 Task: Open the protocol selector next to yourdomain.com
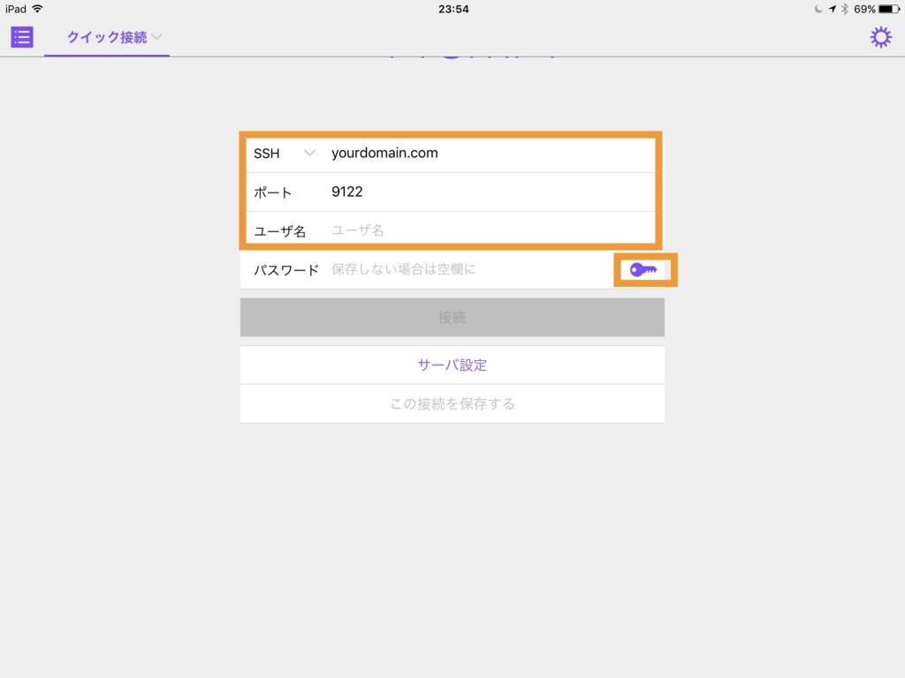(x=285, y=153)
